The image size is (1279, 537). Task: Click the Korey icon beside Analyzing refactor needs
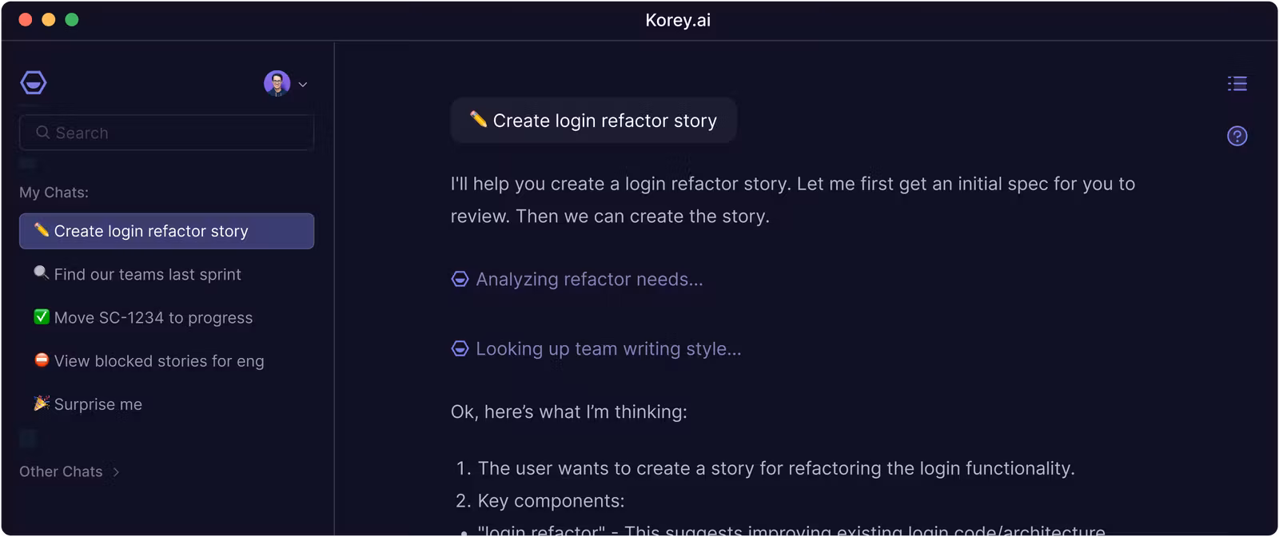[460, 279]
